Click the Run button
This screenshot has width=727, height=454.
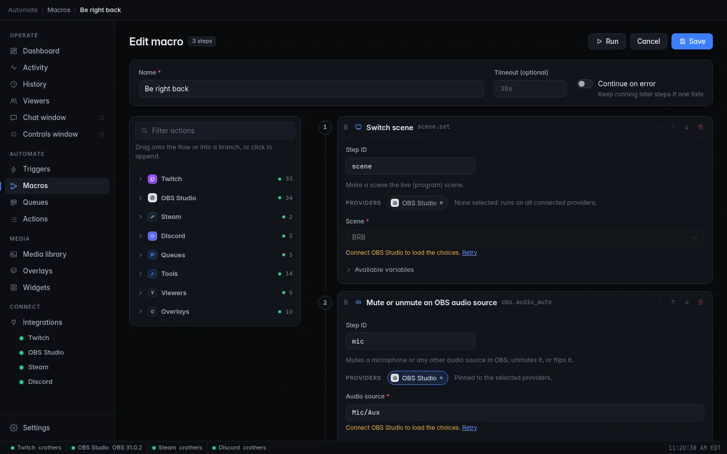(607, 41)
